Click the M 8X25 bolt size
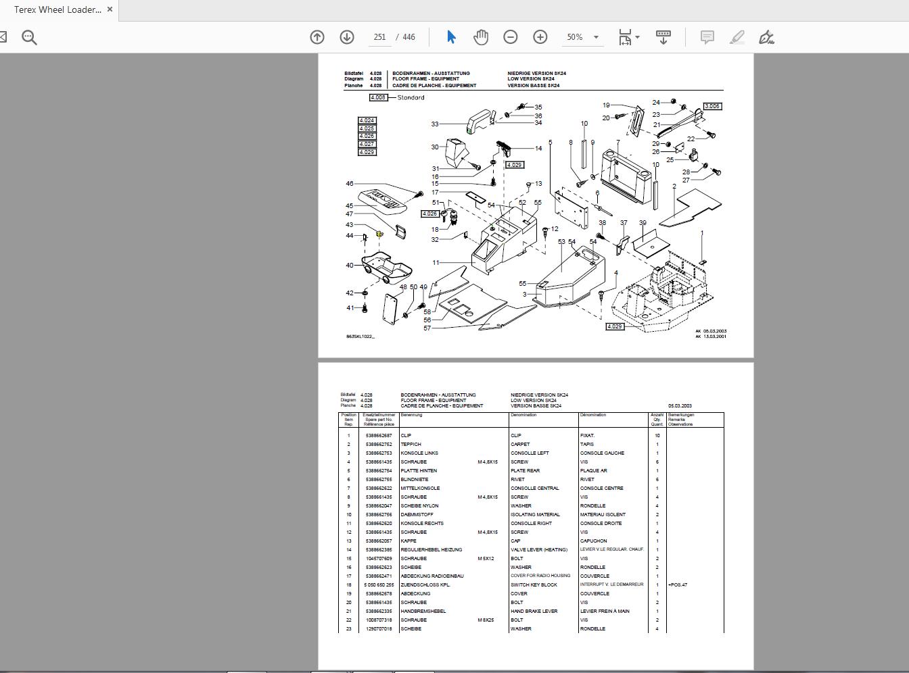Viewport: 909px width, 673px height. point(486,620)
